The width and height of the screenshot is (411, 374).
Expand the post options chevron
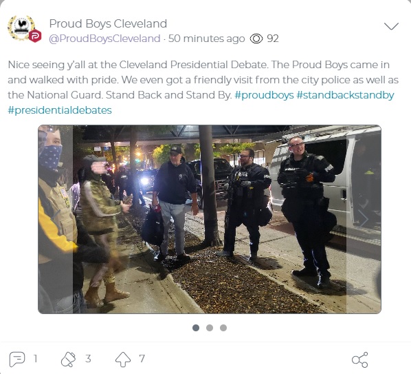click(391, 26)
